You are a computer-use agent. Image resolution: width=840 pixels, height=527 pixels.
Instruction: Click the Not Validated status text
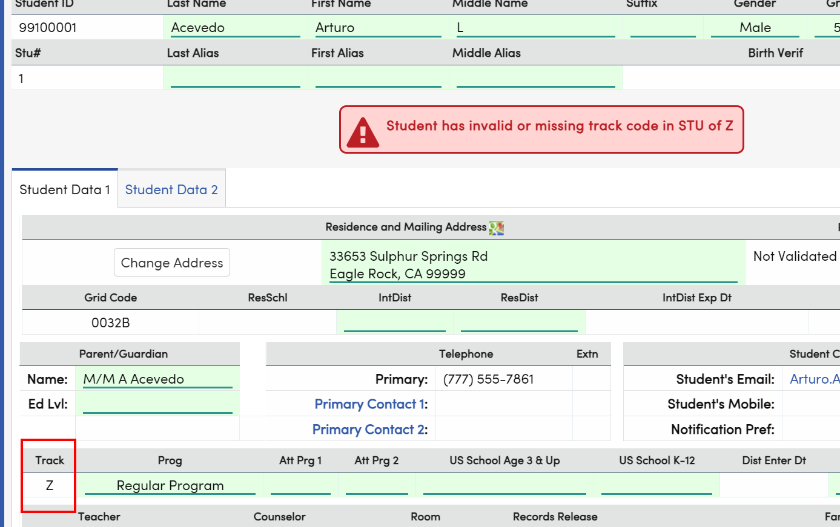click(795, 256)
